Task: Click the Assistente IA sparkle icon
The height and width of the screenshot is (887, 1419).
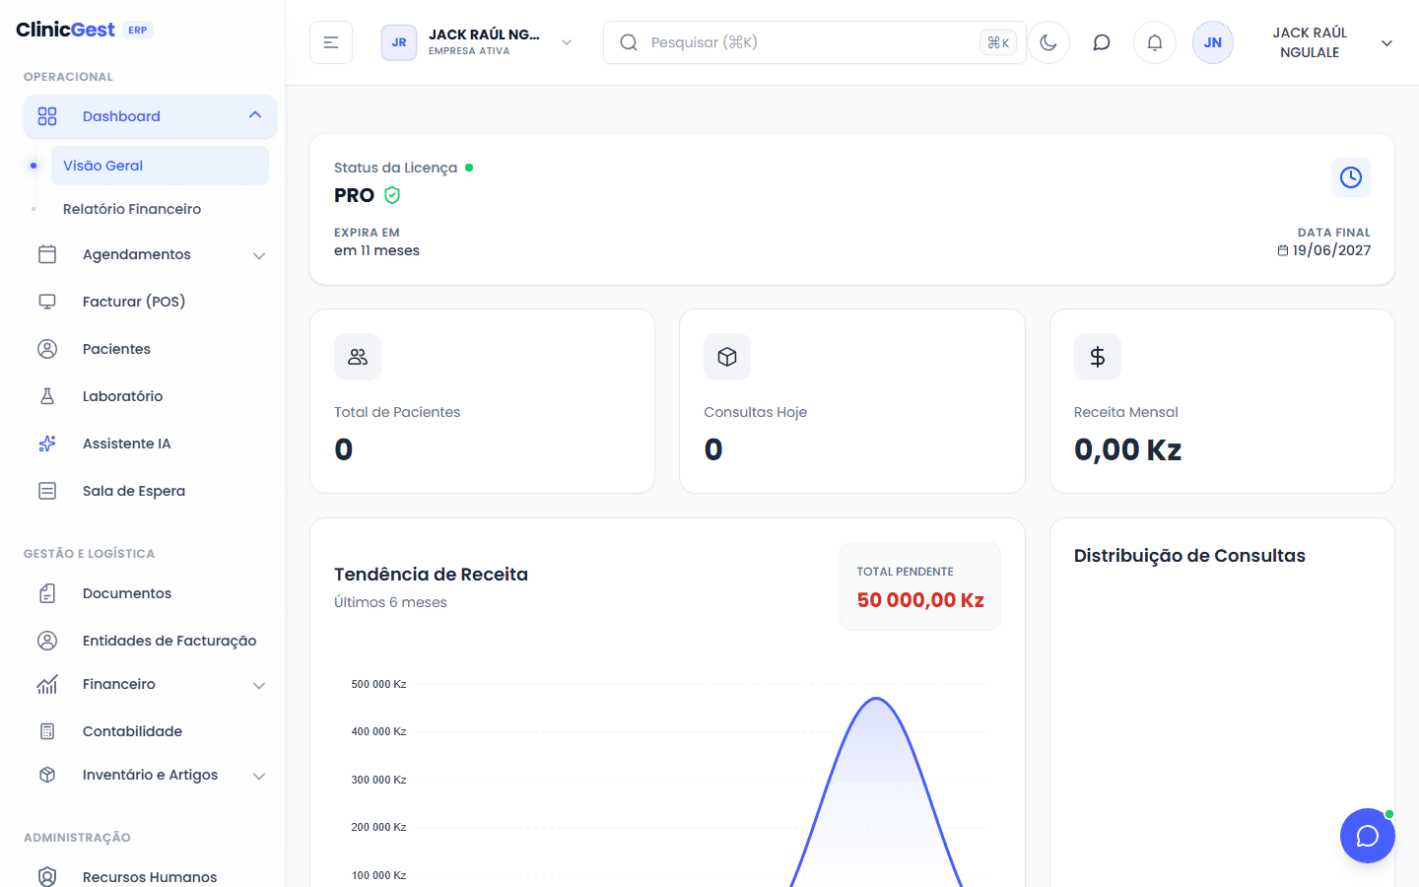Action: pyautogui.click(x=47, y=443)
